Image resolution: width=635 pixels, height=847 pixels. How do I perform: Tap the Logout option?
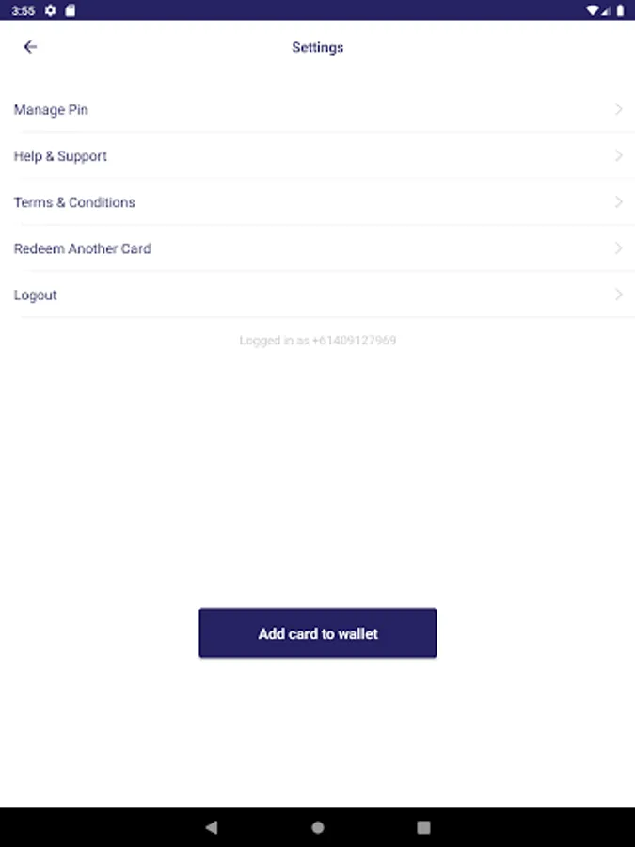coord(36,295)
